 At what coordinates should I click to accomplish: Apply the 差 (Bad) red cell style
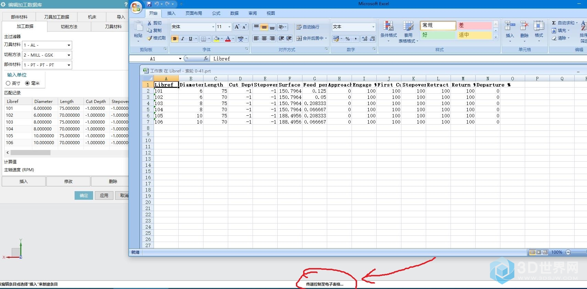pyautogui.click(x=475, y=26)
